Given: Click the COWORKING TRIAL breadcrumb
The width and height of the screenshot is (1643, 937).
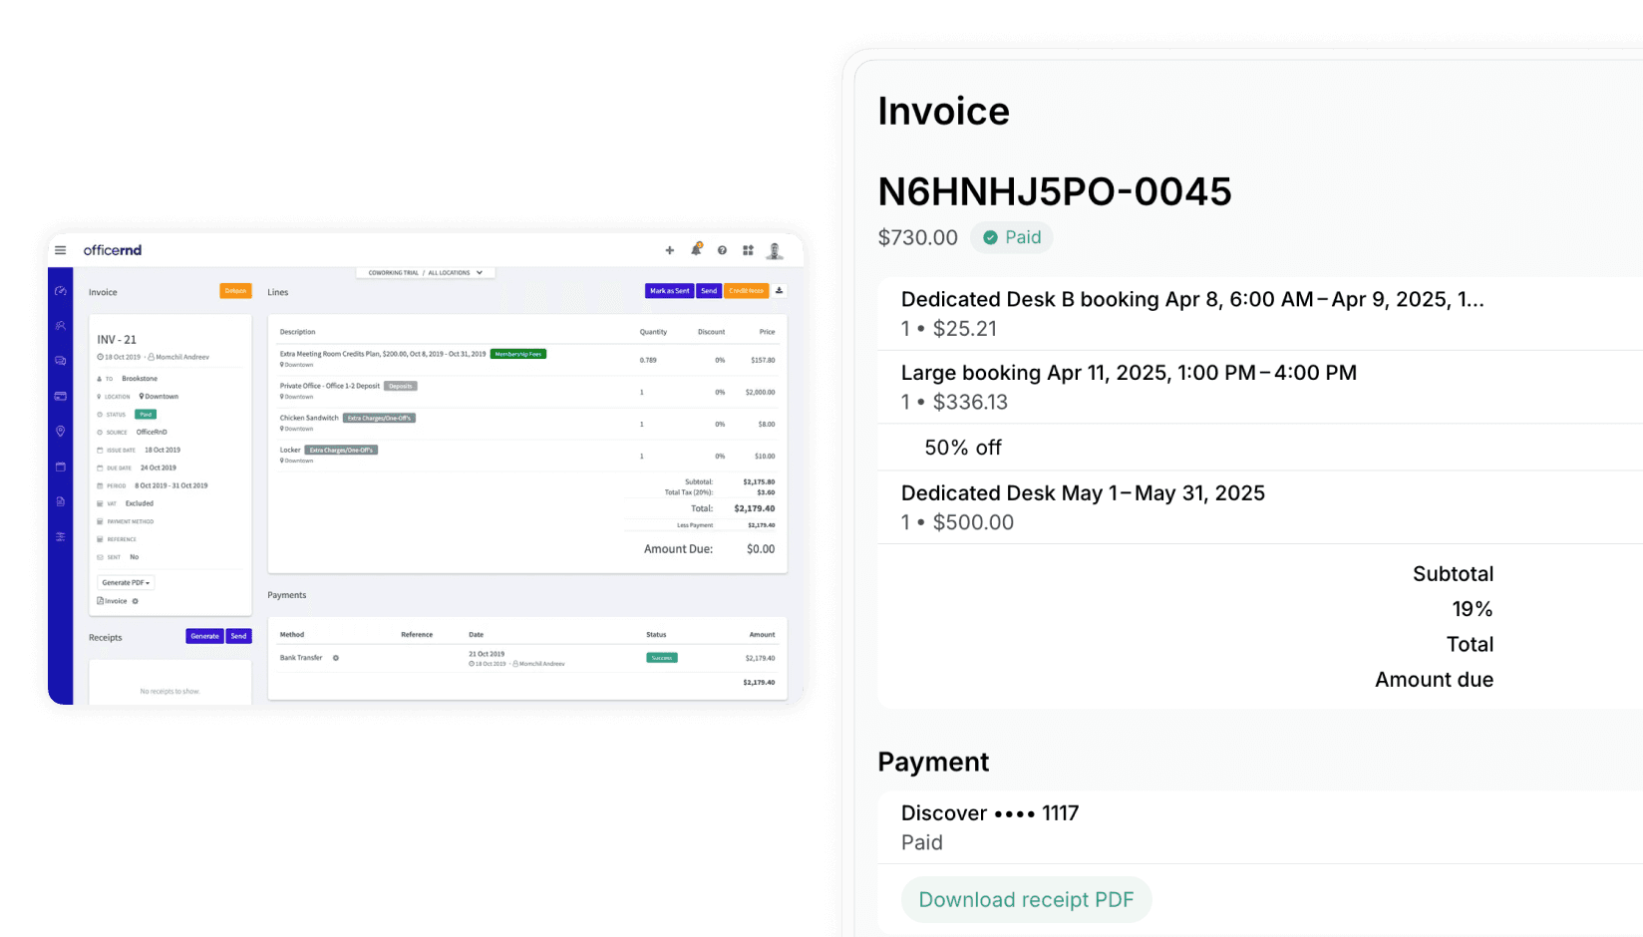Looking at the screenshot, I should (x=392, y=272).
